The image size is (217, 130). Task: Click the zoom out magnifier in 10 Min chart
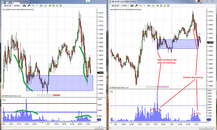(x=37, y=6)
